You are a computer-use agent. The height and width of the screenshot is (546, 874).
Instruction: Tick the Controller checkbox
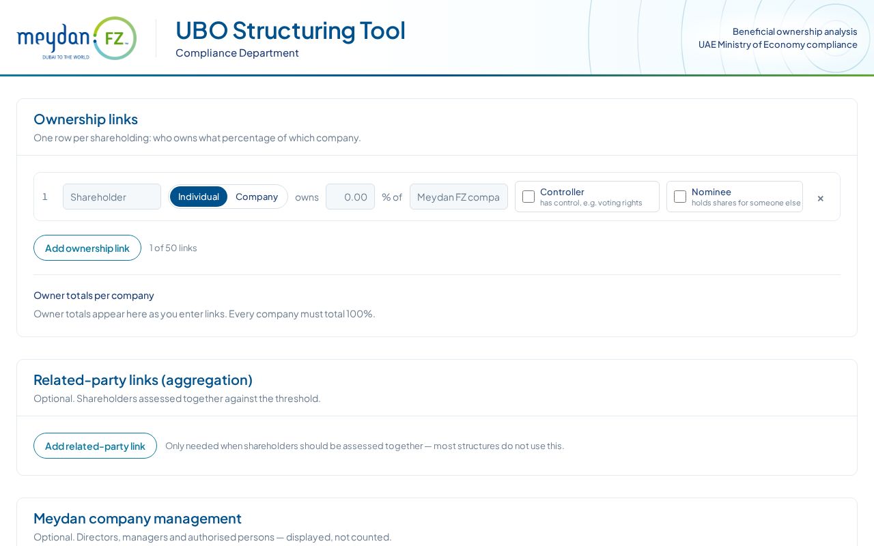528,197
